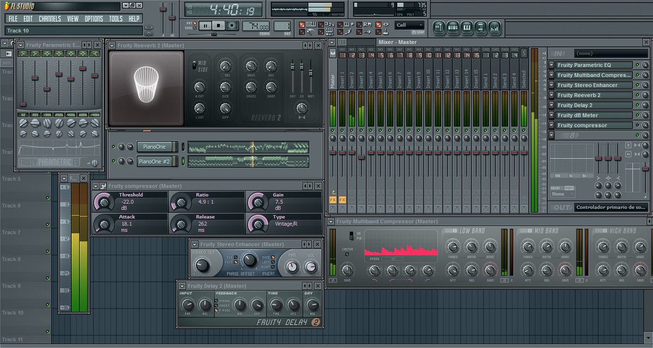Click the Wait for input icon
Screen dimensions: 653x348
click(x=330, y=32)
